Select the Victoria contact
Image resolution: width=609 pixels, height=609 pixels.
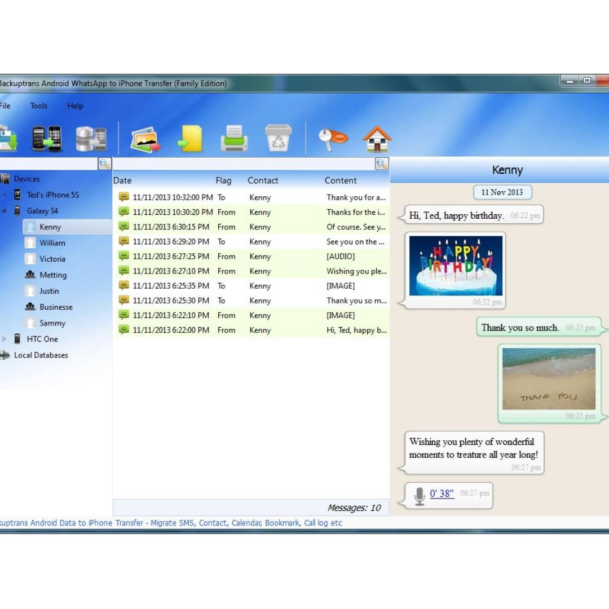click(x=52, y=259)
